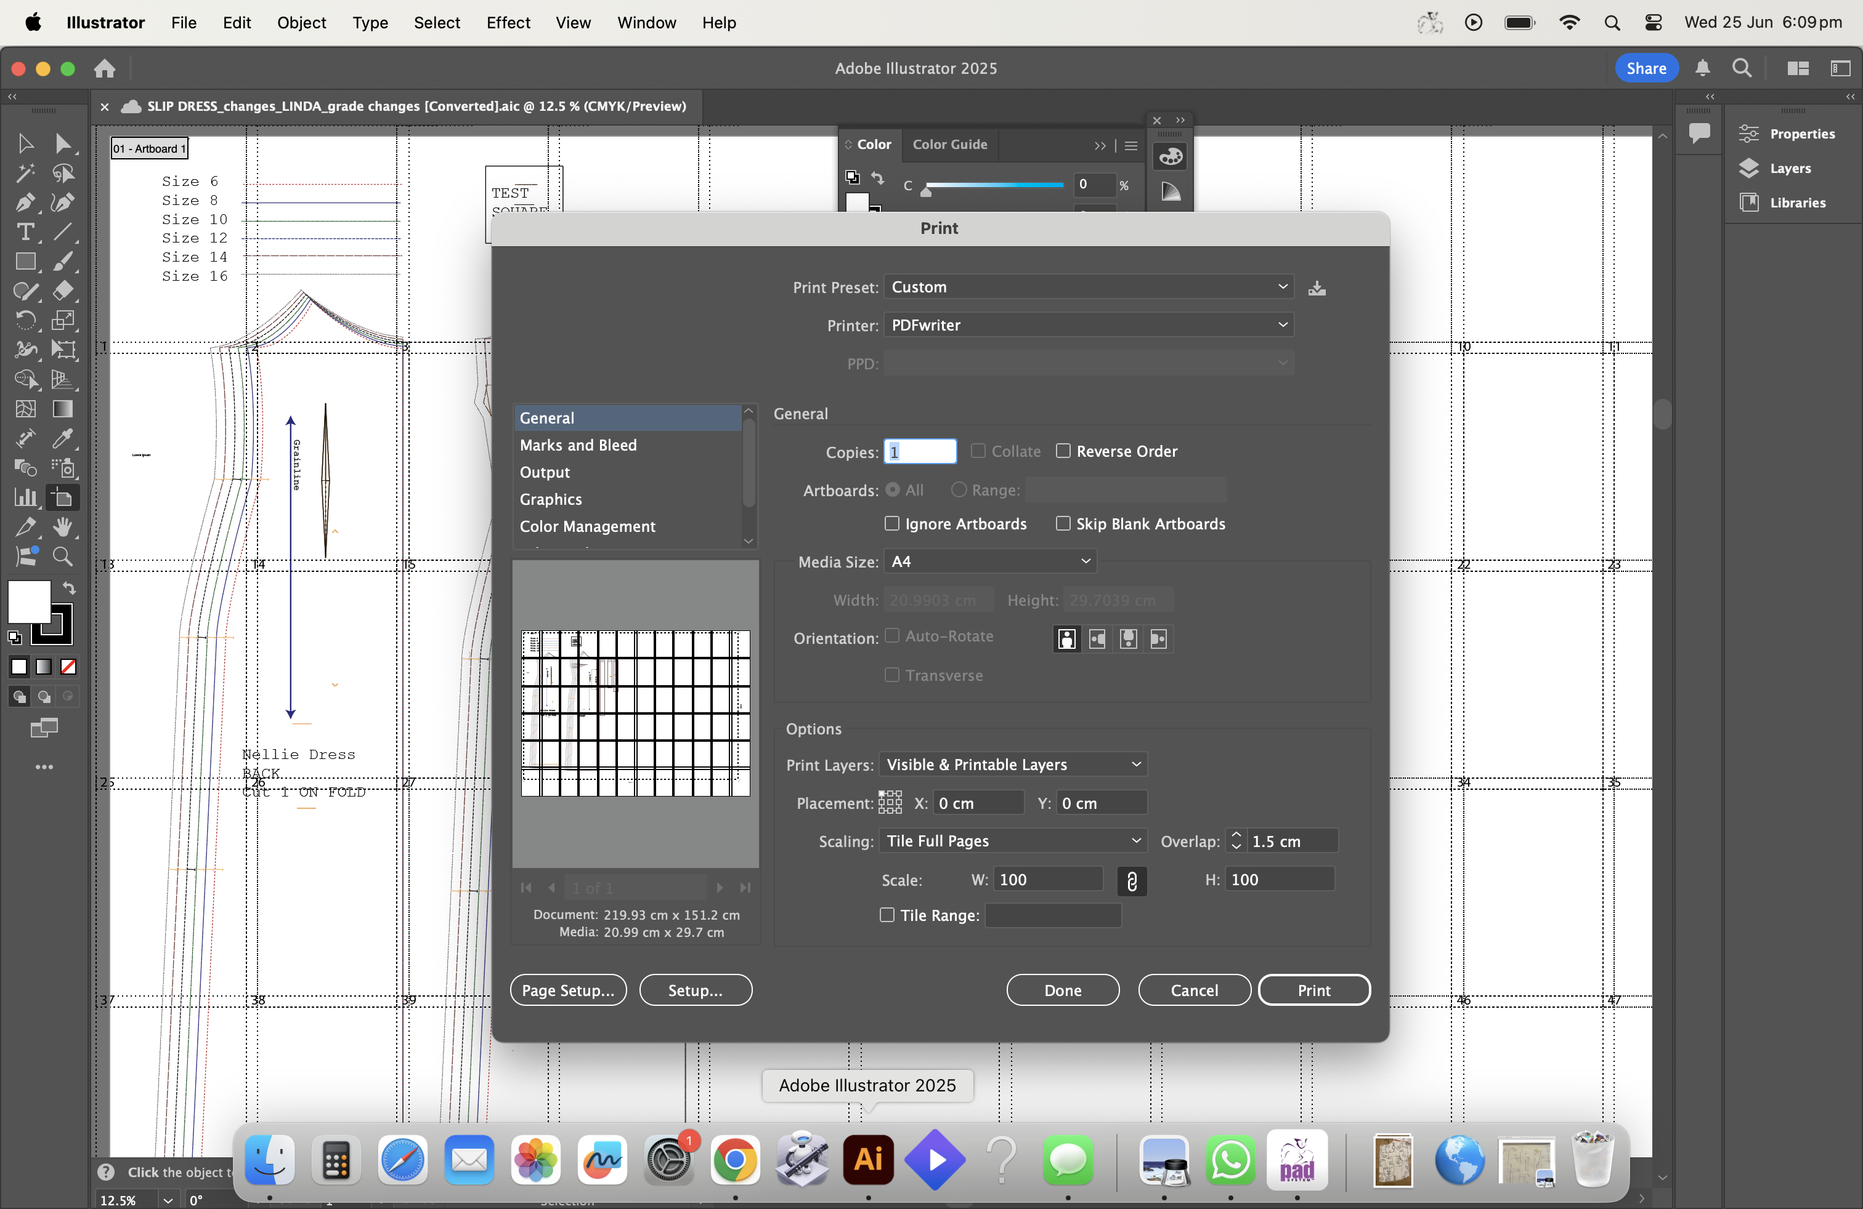Open Page Setup

click(567, 989)
